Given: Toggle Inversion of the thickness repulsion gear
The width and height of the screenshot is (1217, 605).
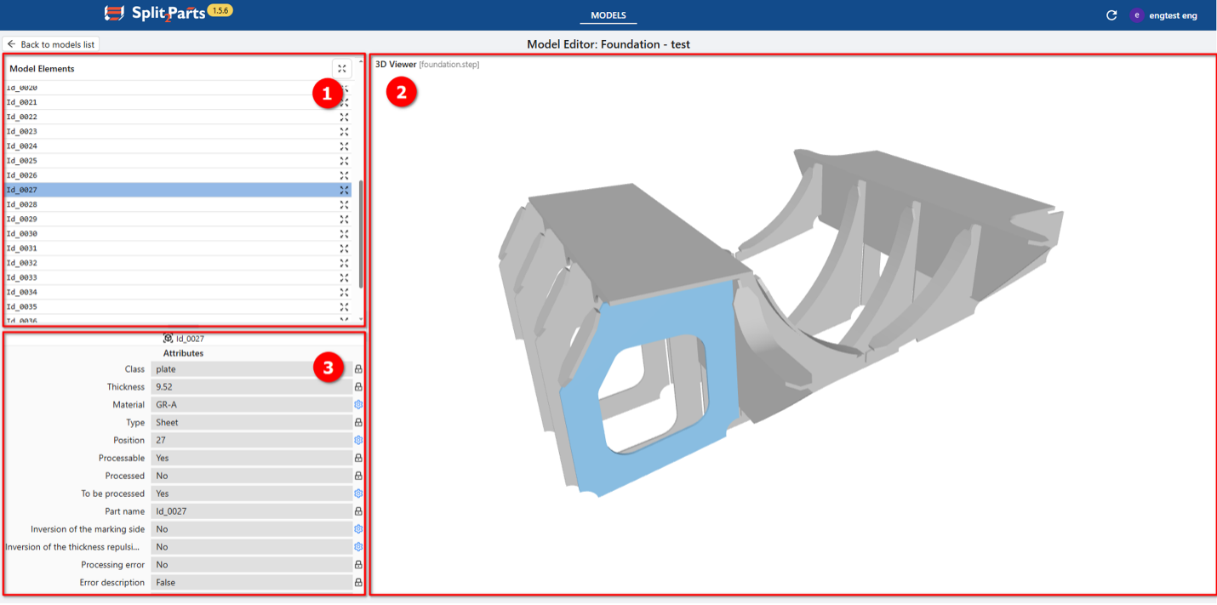Looking at the screenshot, I should coord(358,547).
